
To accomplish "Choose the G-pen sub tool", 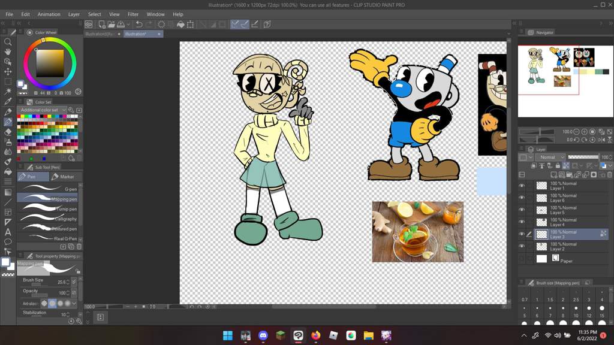I will (47, 189).
